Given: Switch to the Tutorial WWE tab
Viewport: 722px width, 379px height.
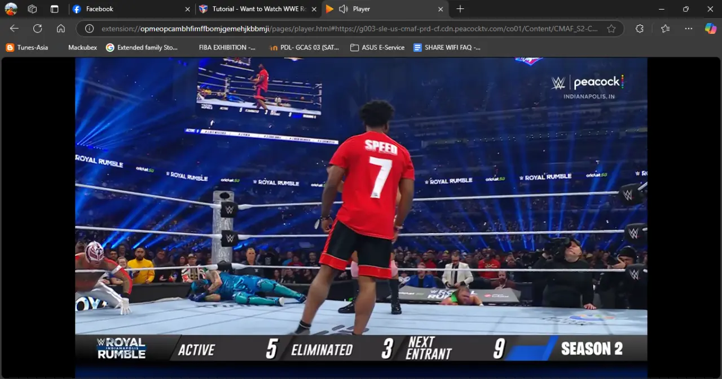Looking at the screenshot, I should [258, 9].
